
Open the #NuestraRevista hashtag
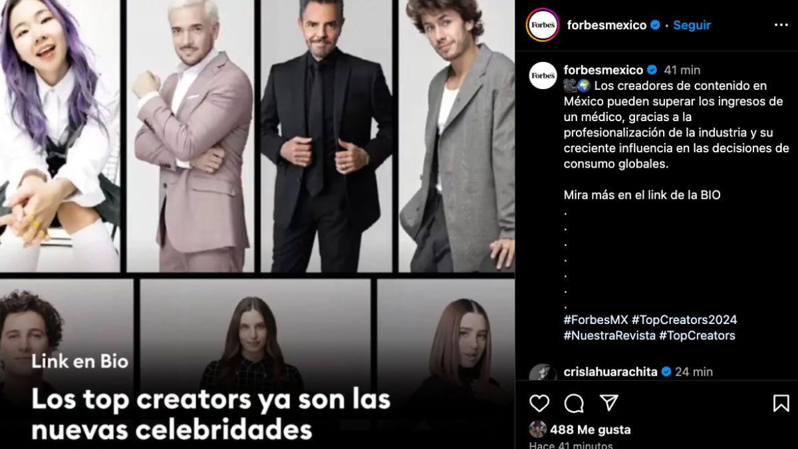tap(610, 336)
